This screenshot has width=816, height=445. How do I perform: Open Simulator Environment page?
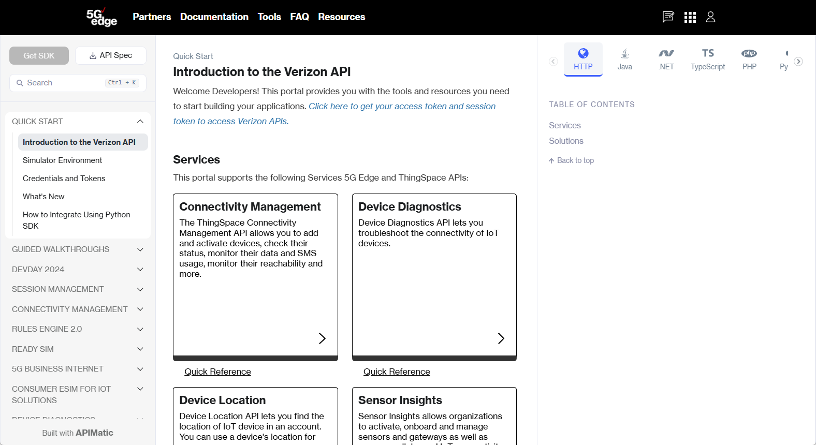83,160
